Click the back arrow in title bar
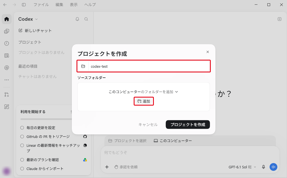This screenshot has width=287, height=178. click(x=5, y=5)
